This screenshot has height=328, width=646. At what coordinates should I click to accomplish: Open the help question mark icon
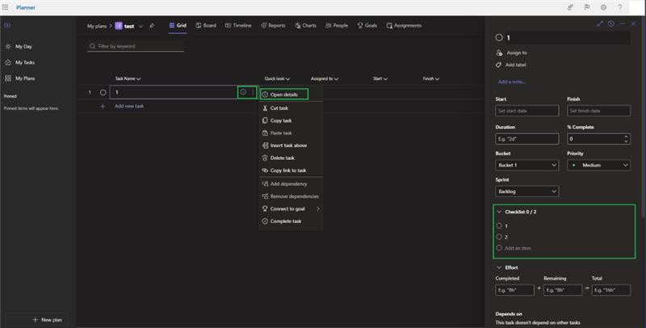(619, 7)
